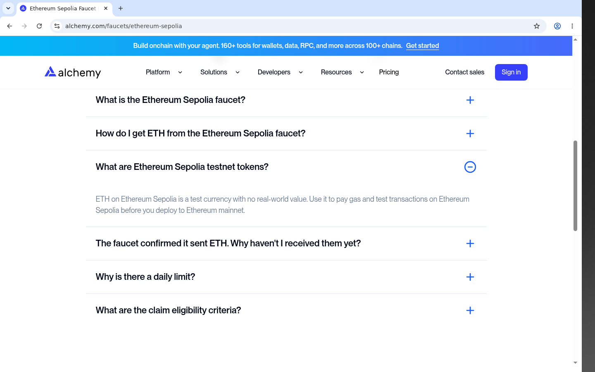The image size is (595, 372).
Task: Expand "Why haven't I received them yet?" plus icon
Action: pos(470,243)
